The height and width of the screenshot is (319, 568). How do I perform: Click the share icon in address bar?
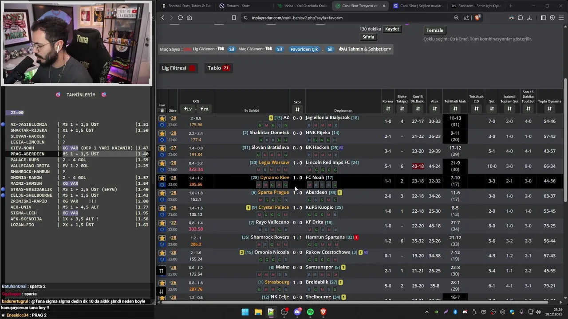pos(466,18)
